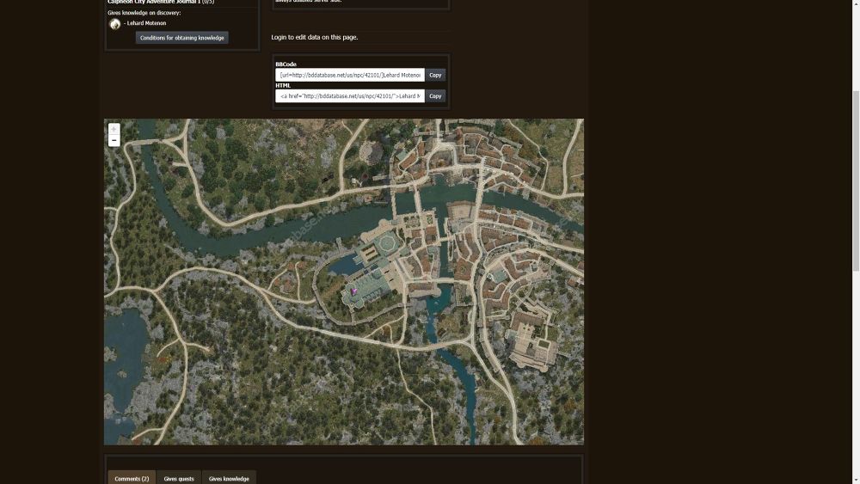This screenshot has height=484, width=860.
Task: Zoom in on the map
Action: [114, 129]
